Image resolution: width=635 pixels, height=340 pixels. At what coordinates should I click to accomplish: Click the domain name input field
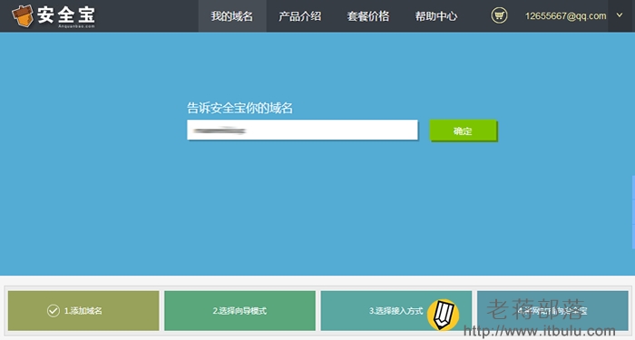coord(302,130)
